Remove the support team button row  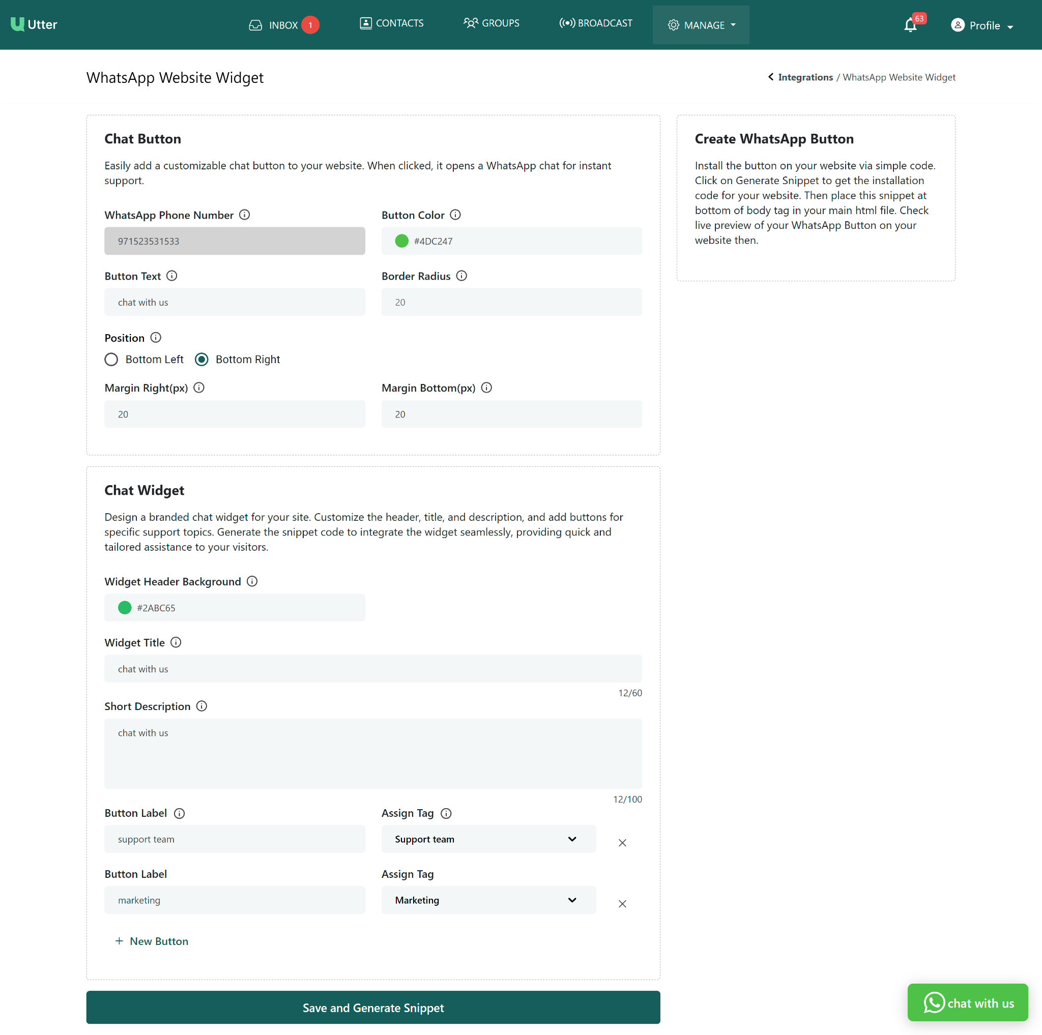tap(622, 843)
